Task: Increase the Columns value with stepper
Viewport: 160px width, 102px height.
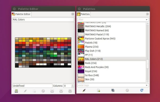Action: (73, 85)
